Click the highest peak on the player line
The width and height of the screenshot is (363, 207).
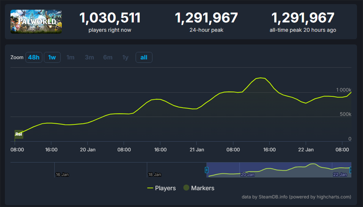261,78
